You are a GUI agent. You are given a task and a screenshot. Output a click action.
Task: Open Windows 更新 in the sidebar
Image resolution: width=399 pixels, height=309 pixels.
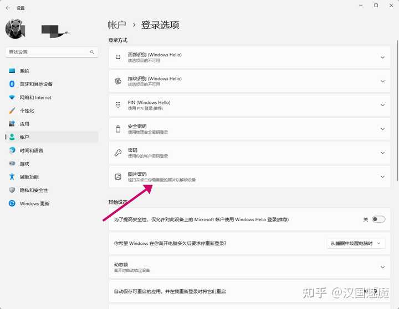(x=52, y=203)
